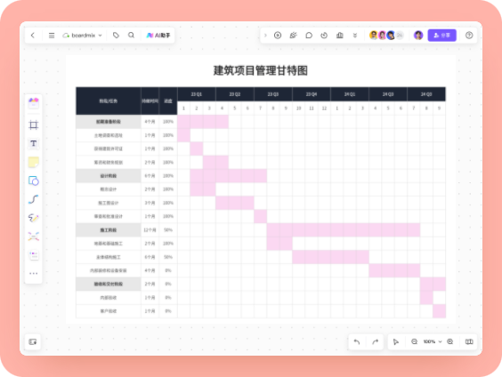Click the tag icon in top toolbar
The image size is (502, 377).
(x=116, y=36)
